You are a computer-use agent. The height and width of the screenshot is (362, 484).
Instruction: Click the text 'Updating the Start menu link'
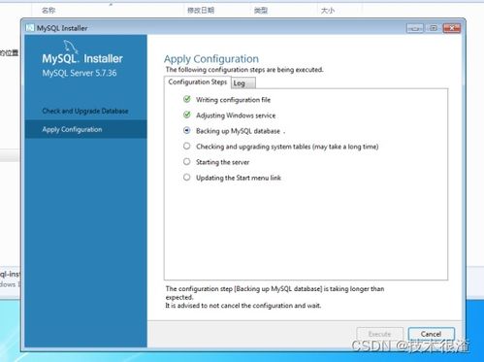coord(239,178)
